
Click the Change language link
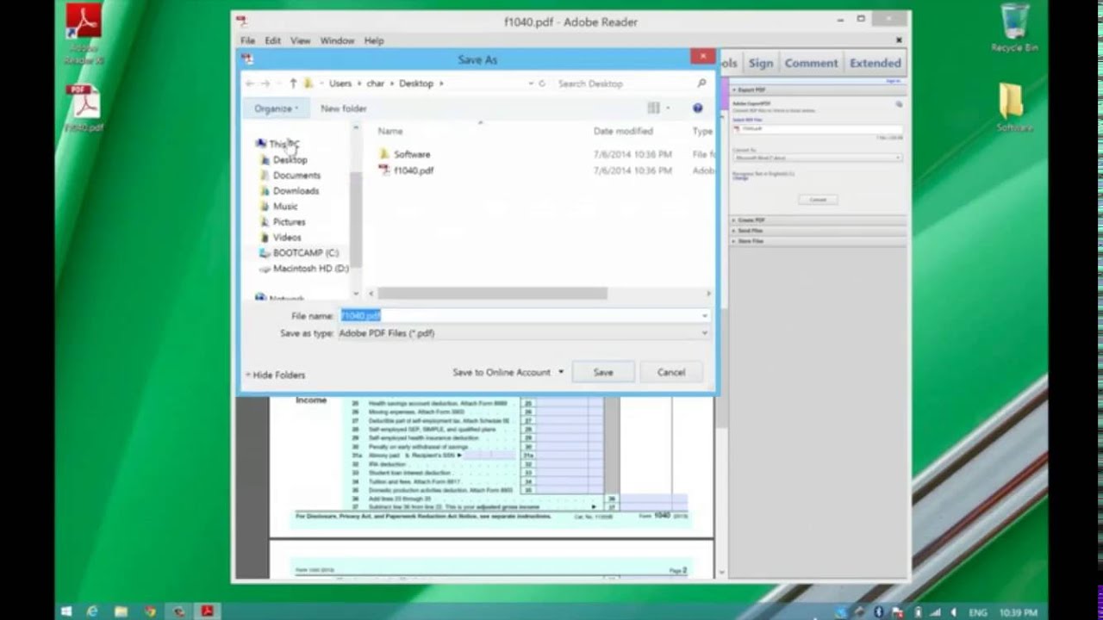[x=740, y=178]
